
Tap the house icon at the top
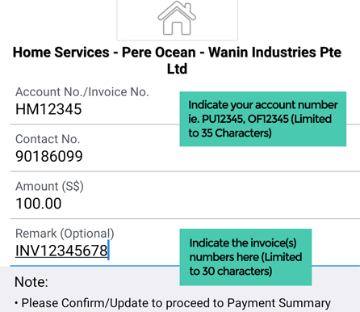point(177,18)
